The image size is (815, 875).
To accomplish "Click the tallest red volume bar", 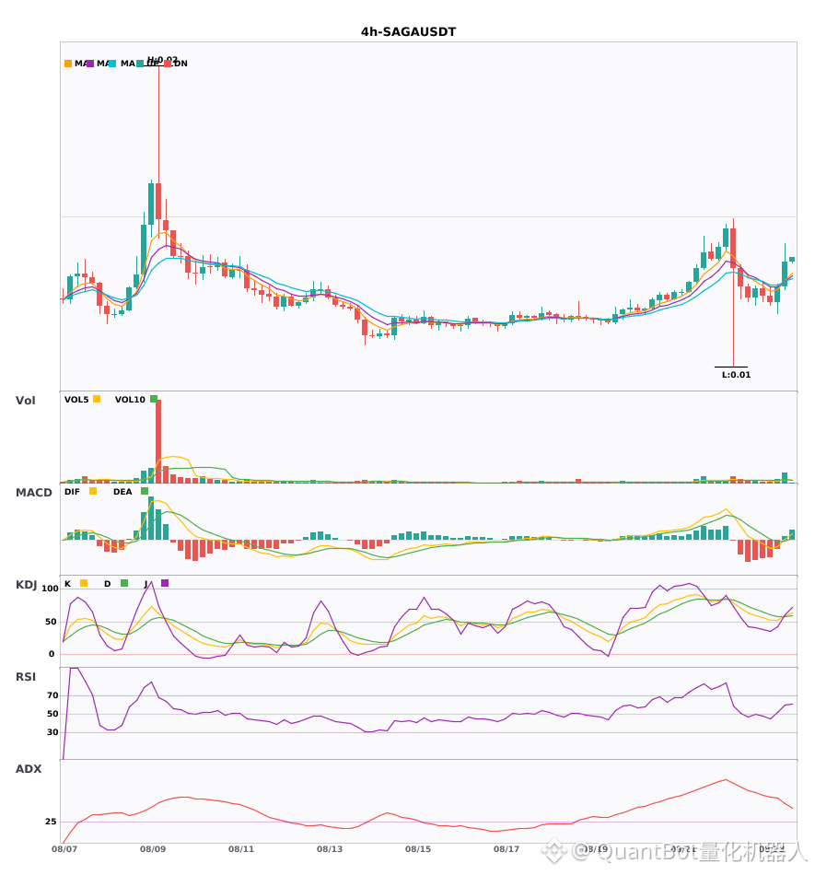I will click(x=158, y=441).
